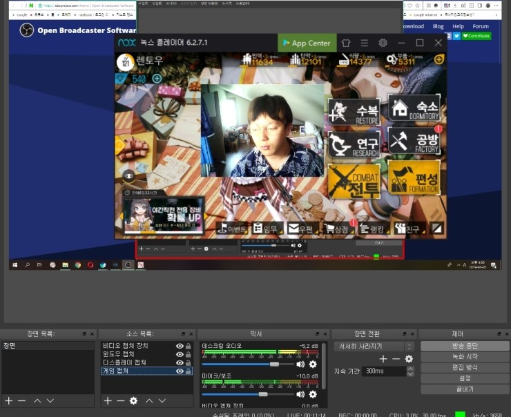The height and width of the screenshot is (417, 511).
Task: Open 데스크탑 오디오 settings gear
Action: click(x=313, y=365)
